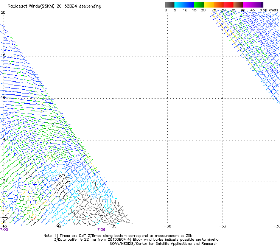The height and width of the screenshot is (246, 280).
Task: Click the cyan-to-blue legend gradient segment
Action: 184,5
